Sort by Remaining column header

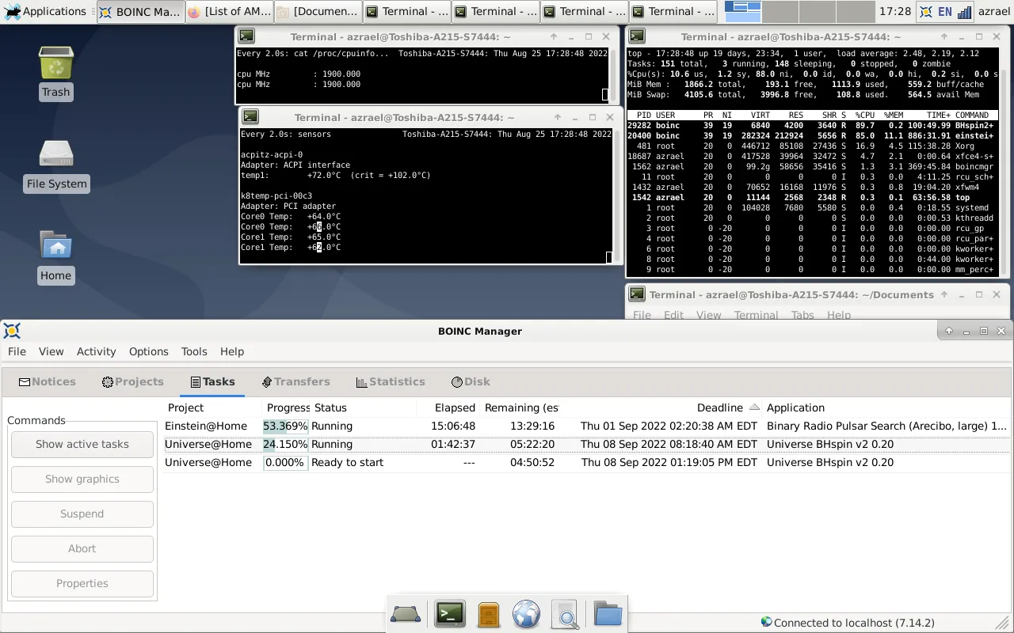520,407
